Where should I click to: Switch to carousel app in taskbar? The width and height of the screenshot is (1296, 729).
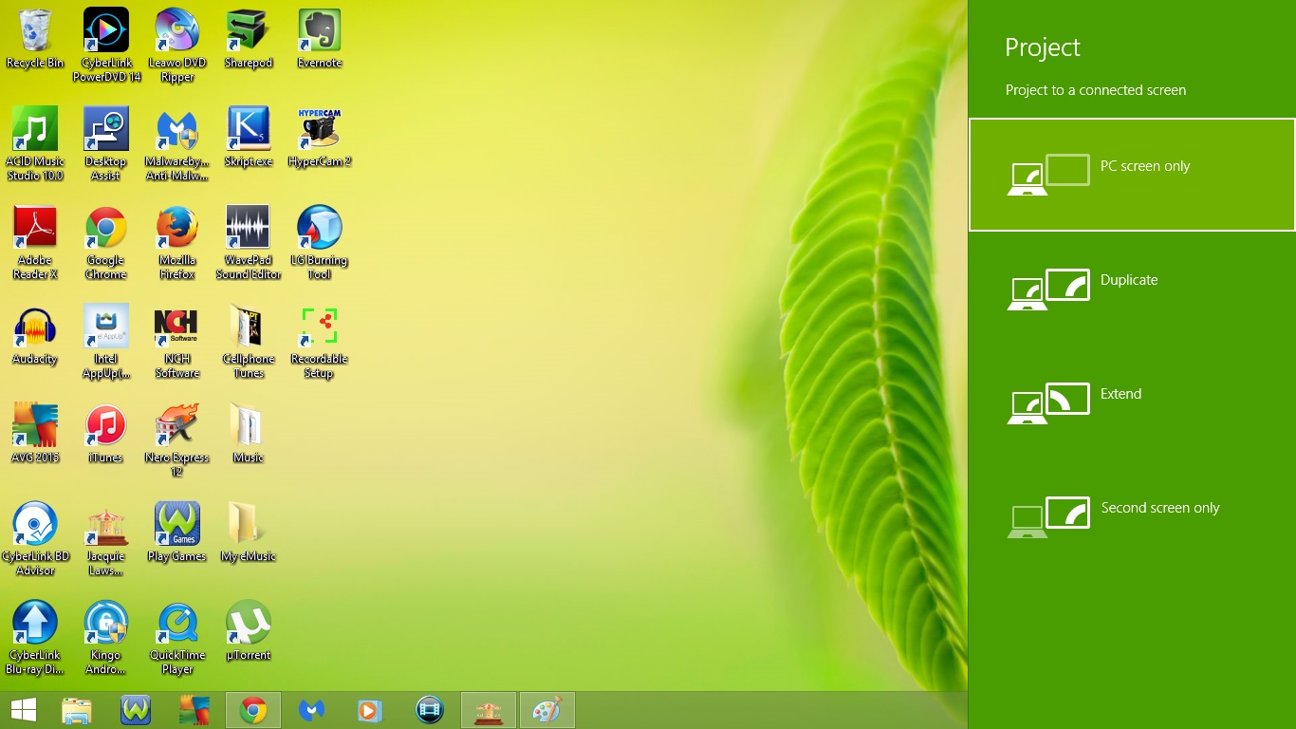(489, 710)
